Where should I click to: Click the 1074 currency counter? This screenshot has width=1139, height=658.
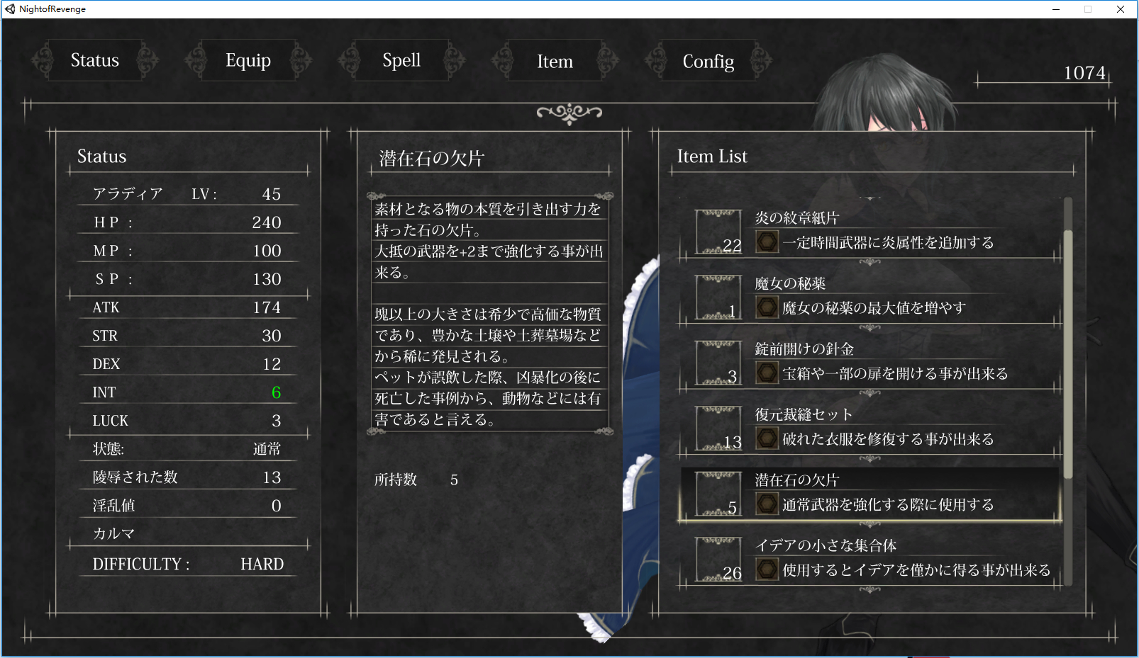1084,73
